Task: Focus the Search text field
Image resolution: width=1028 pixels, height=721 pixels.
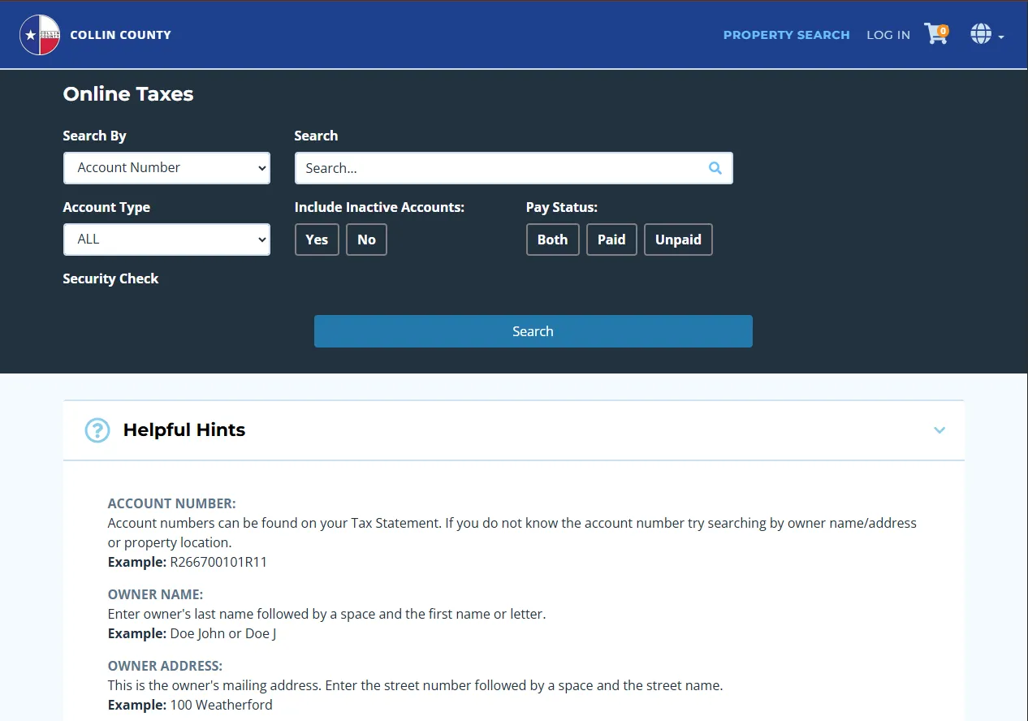Action: click(513, 168)
